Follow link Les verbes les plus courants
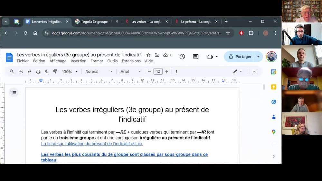322x181 pixels. (124, 157)
